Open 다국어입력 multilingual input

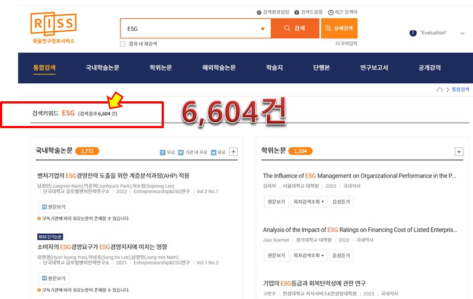tap(346, 44)
